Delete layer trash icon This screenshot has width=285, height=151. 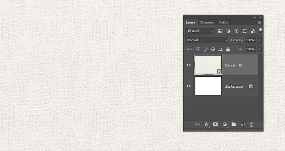click(x=252, y=124)
